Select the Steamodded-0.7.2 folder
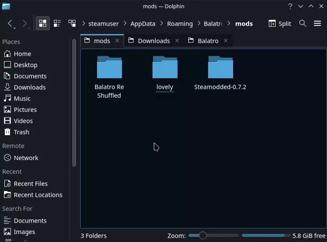This screenshot has height=242, width=327. (x=220, y=73)
